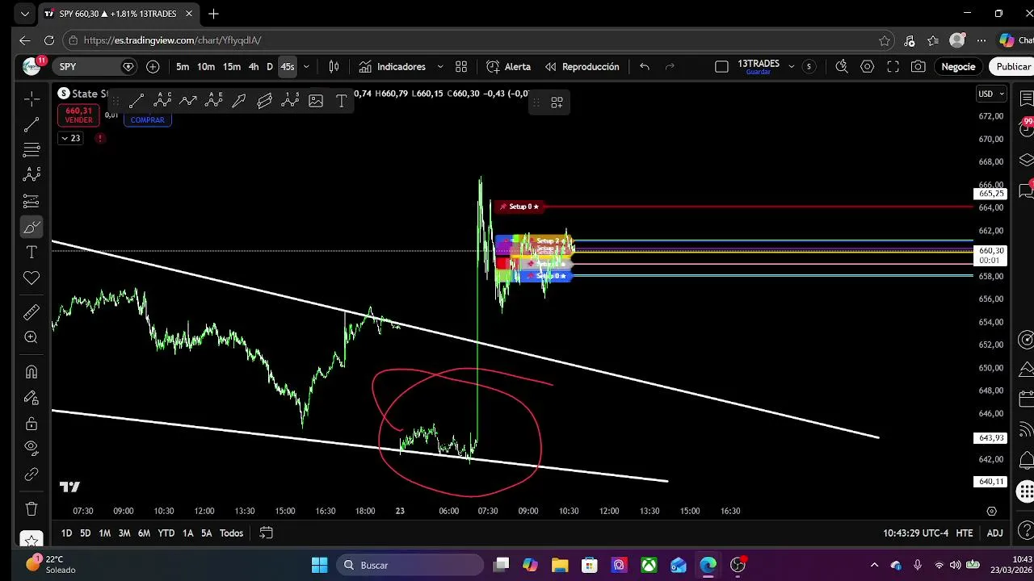Select the ruler measure tool

[x=32, y=312]
